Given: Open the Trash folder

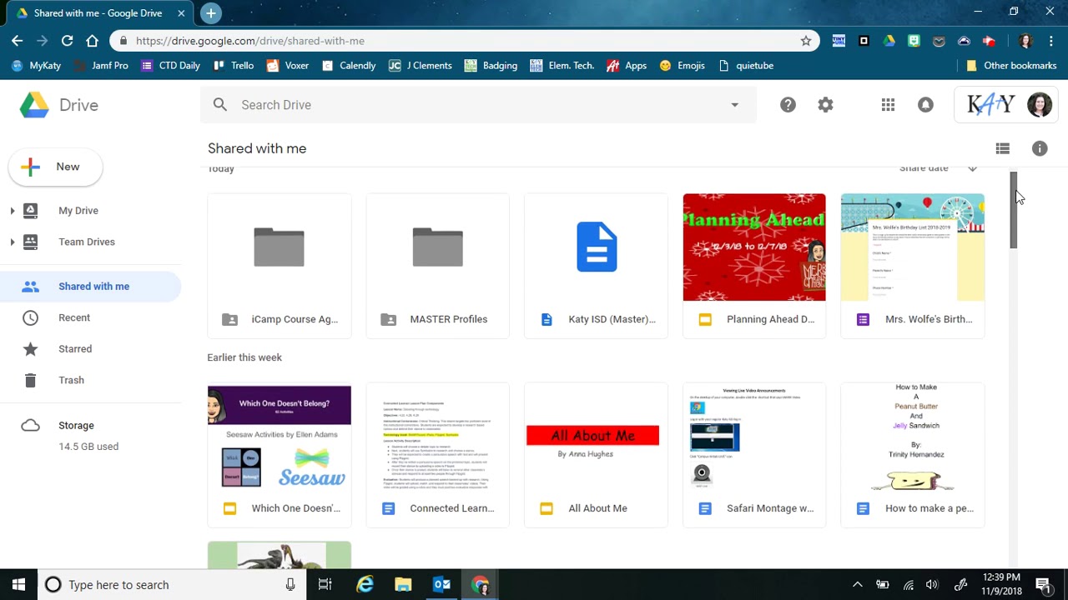Looking at the screenshot, I should (71, 380).
